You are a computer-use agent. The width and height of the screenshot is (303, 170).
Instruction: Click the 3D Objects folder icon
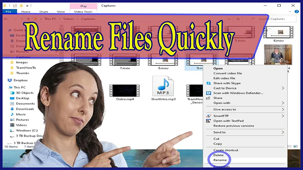point(12,93)
